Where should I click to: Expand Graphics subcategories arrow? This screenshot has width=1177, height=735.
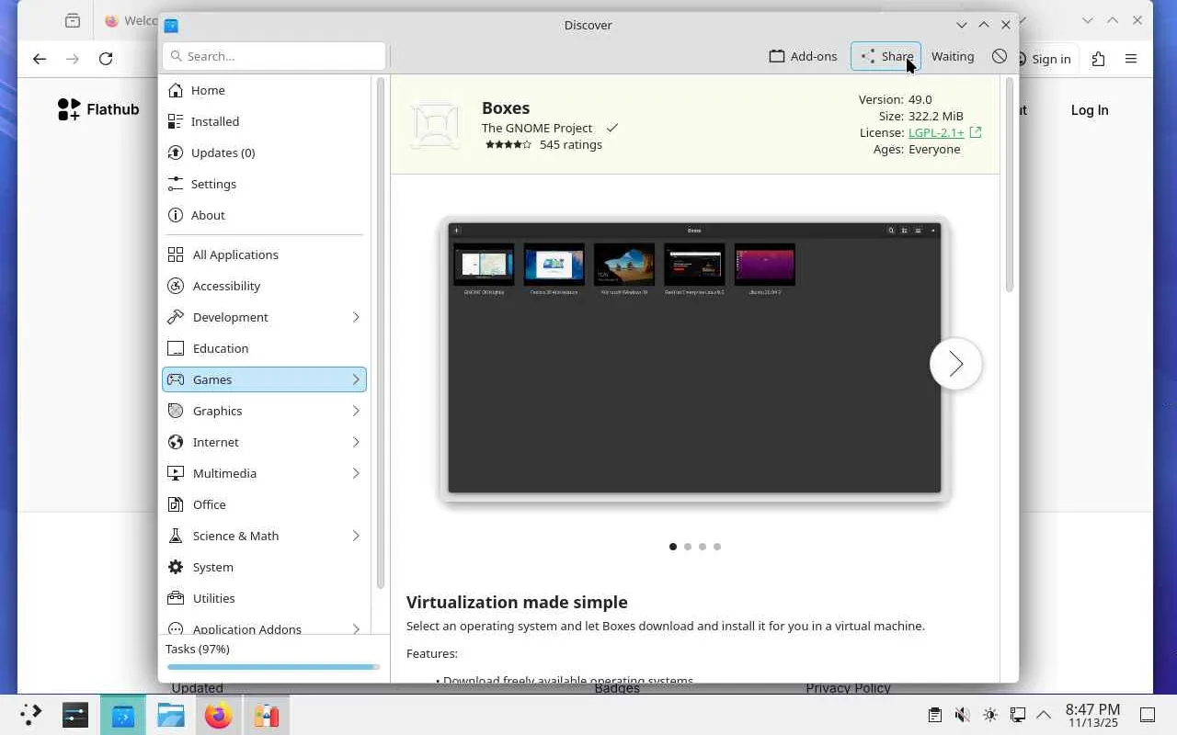[x=356, y=411]
